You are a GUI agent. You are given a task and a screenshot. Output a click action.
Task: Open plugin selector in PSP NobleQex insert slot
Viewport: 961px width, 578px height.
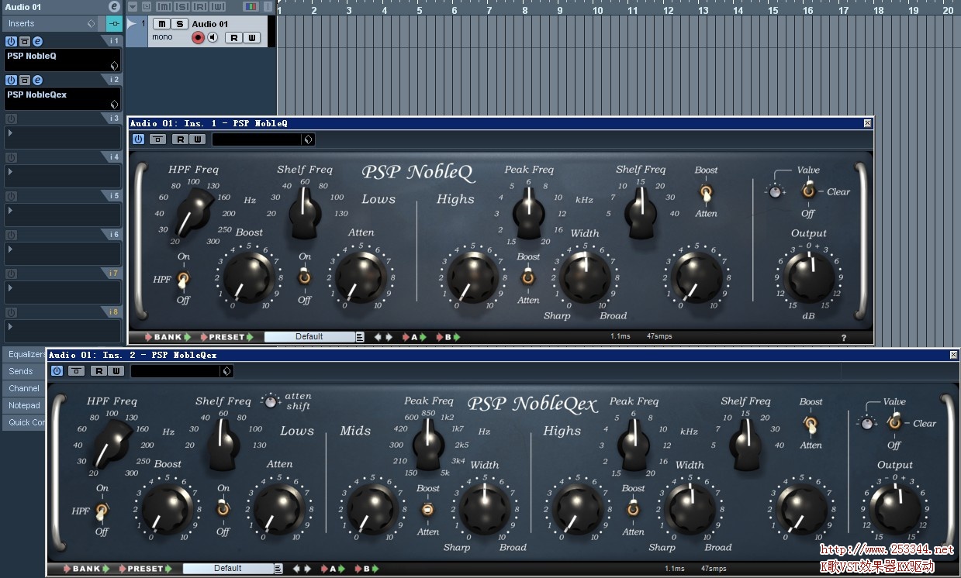114,105
